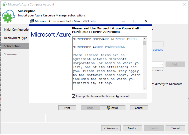Screen dimensions: 189x135
Task: Cancel the Azure Compute Account wizard
Action: point(175,128)
